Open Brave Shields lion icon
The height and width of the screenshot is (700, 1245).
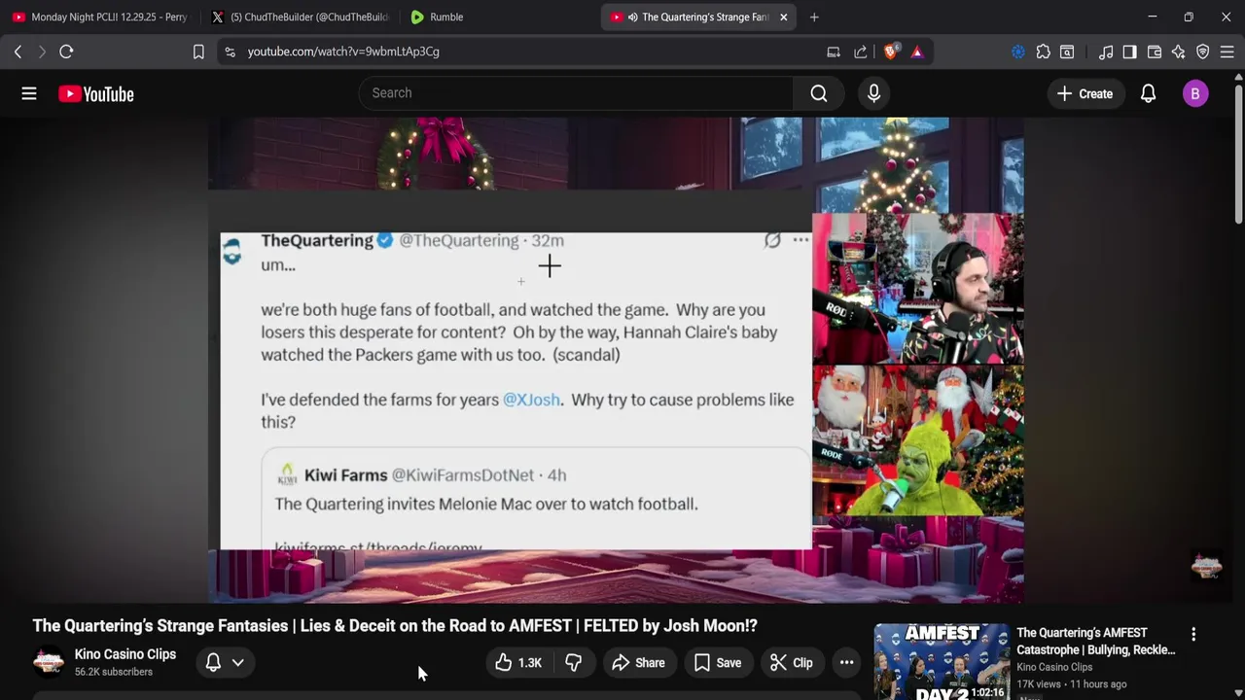tap(891, 52)
